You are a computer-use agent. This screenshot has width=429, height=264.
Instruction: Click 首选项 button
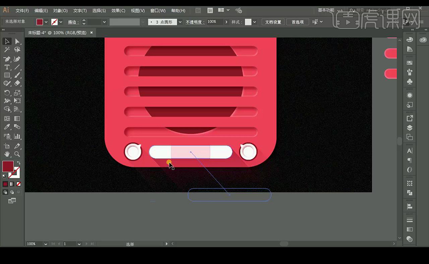297,22
